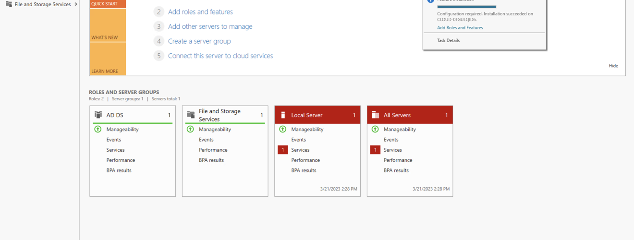Image resolution: width=634 pixels, height=240 pixels.
Task: Open All Servers Performance
Action: [398, 160]
